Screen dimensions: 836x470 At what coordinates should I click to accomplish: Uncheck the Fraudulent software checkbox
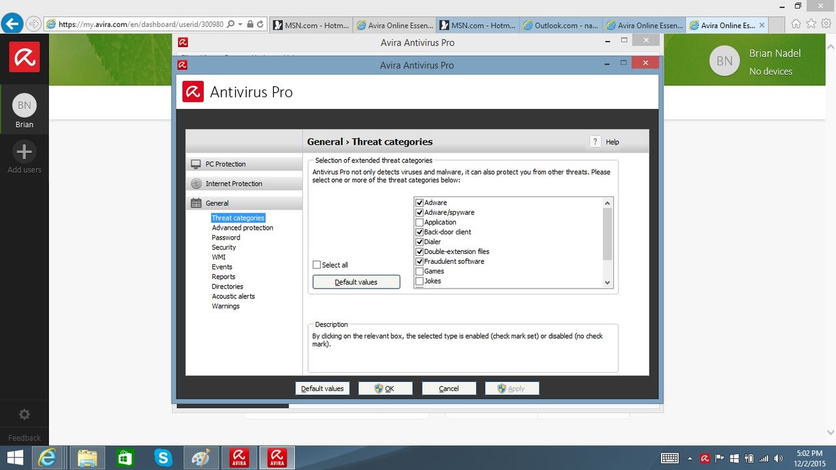[x=420, y=262]
